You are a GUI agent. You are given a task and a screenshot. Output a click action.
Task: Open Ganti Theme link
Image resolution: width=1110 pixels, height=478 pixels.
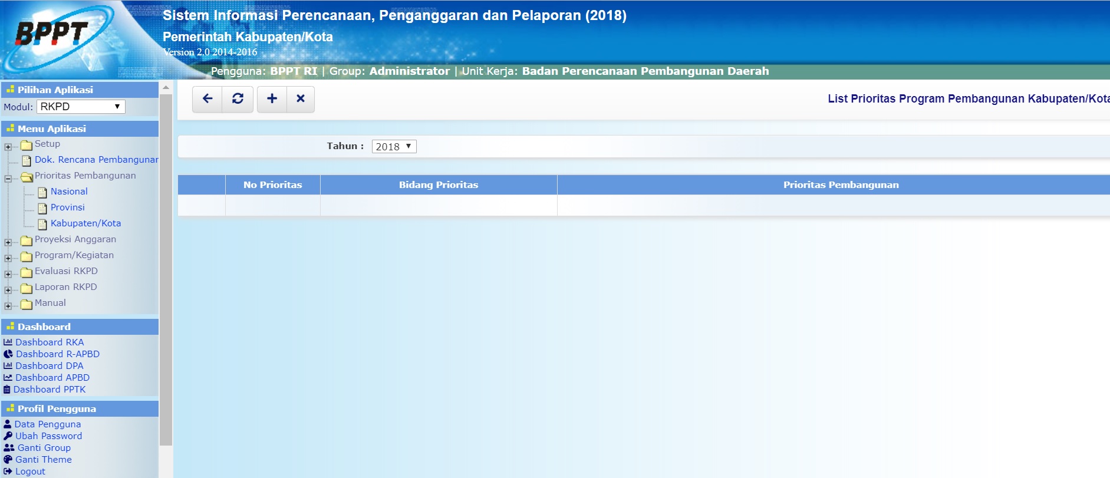click(44, 460)
